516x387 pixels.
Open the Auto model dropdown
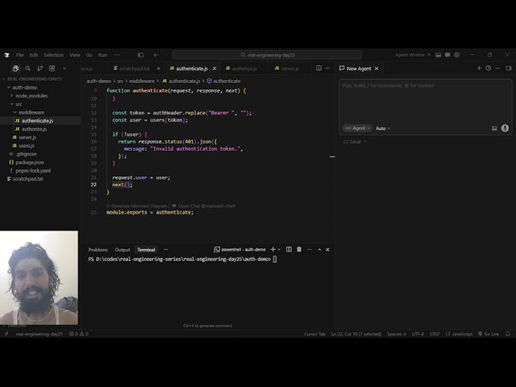tap(383, 128)
